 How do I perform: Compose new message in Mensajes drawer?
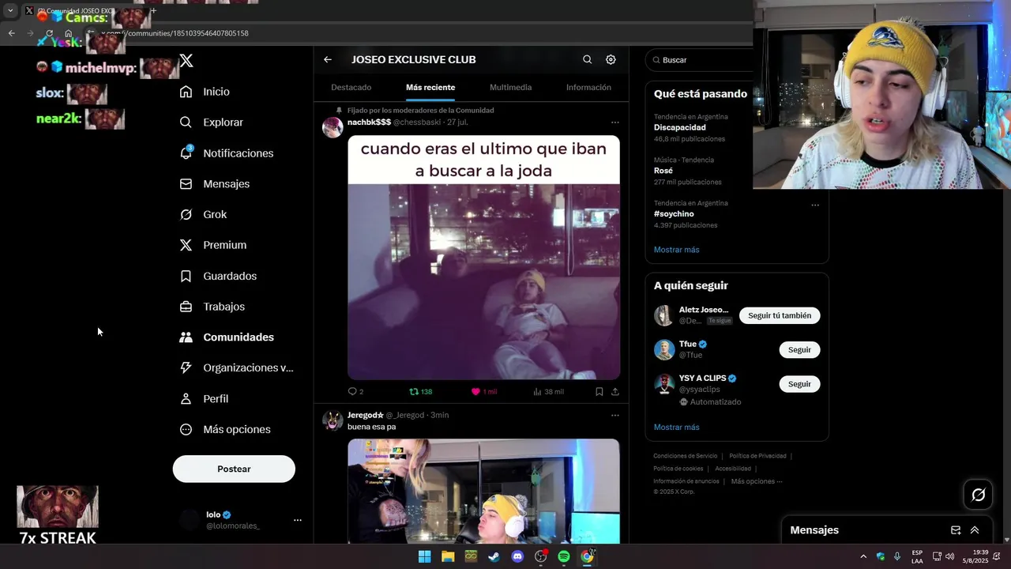pyautogui.click(x=956, y=530)
